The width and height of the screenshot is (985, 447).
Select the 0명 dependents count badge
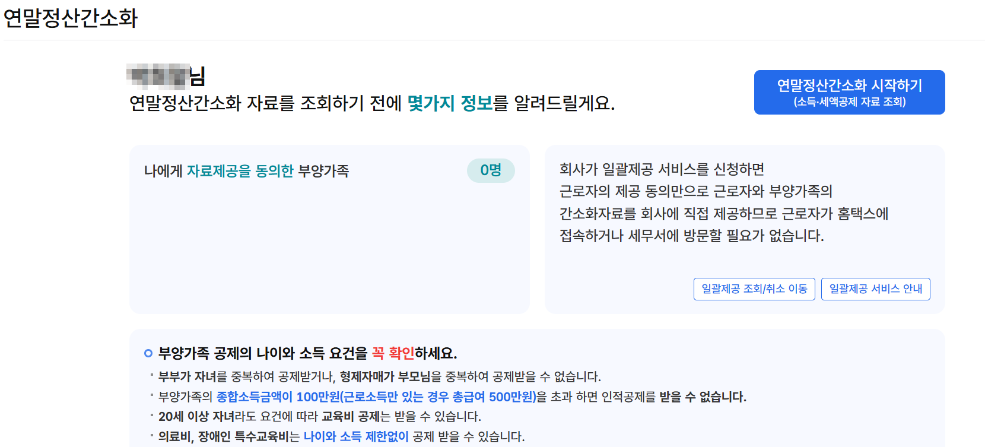pos(491,171)
